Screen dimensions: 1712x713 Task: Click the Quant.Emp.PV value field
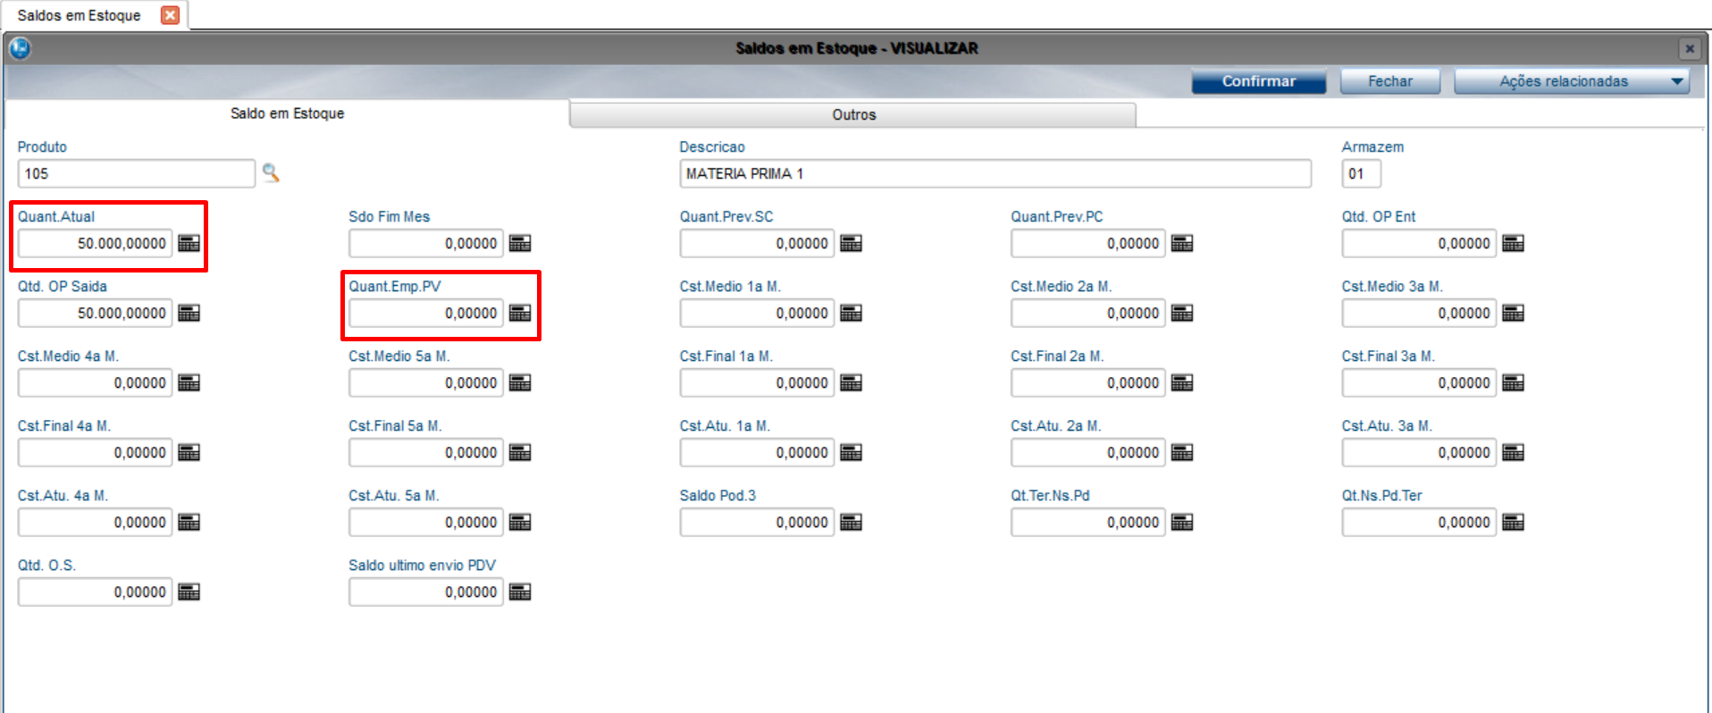tap(426, 313)
